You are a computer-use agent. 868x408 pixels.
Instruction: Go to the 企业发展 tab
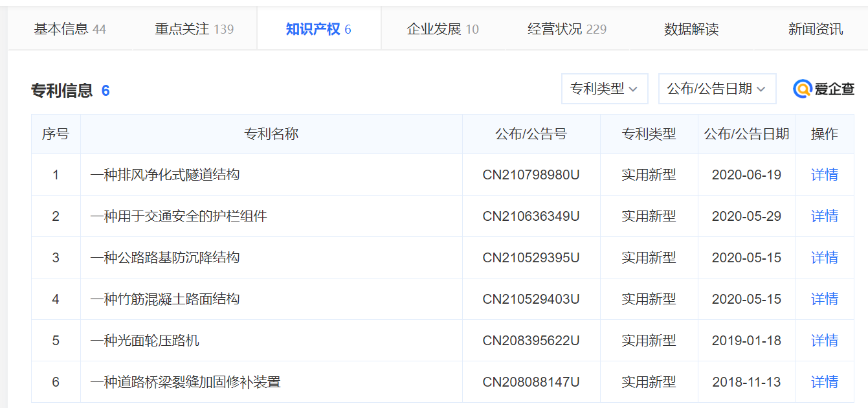click(443, 29)
